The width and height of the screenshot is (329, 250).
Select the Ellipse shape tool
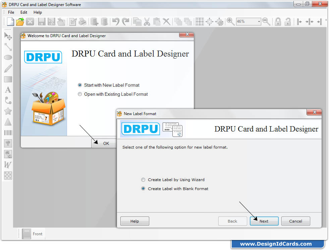coord(8,57)
